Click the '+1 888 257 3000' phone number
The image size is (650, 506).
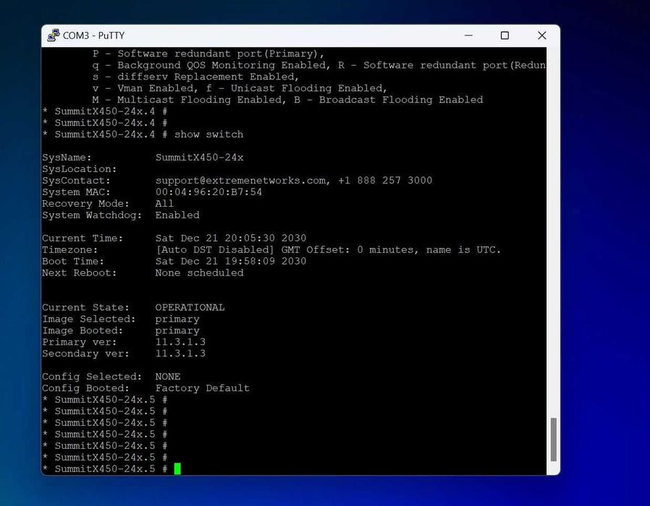pos(385,181)
